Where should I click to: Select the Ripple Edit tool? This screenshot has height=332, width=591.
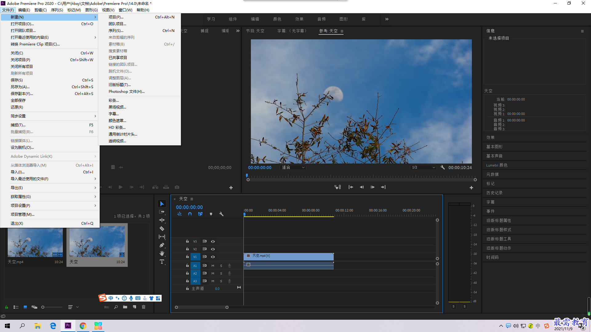162,220
